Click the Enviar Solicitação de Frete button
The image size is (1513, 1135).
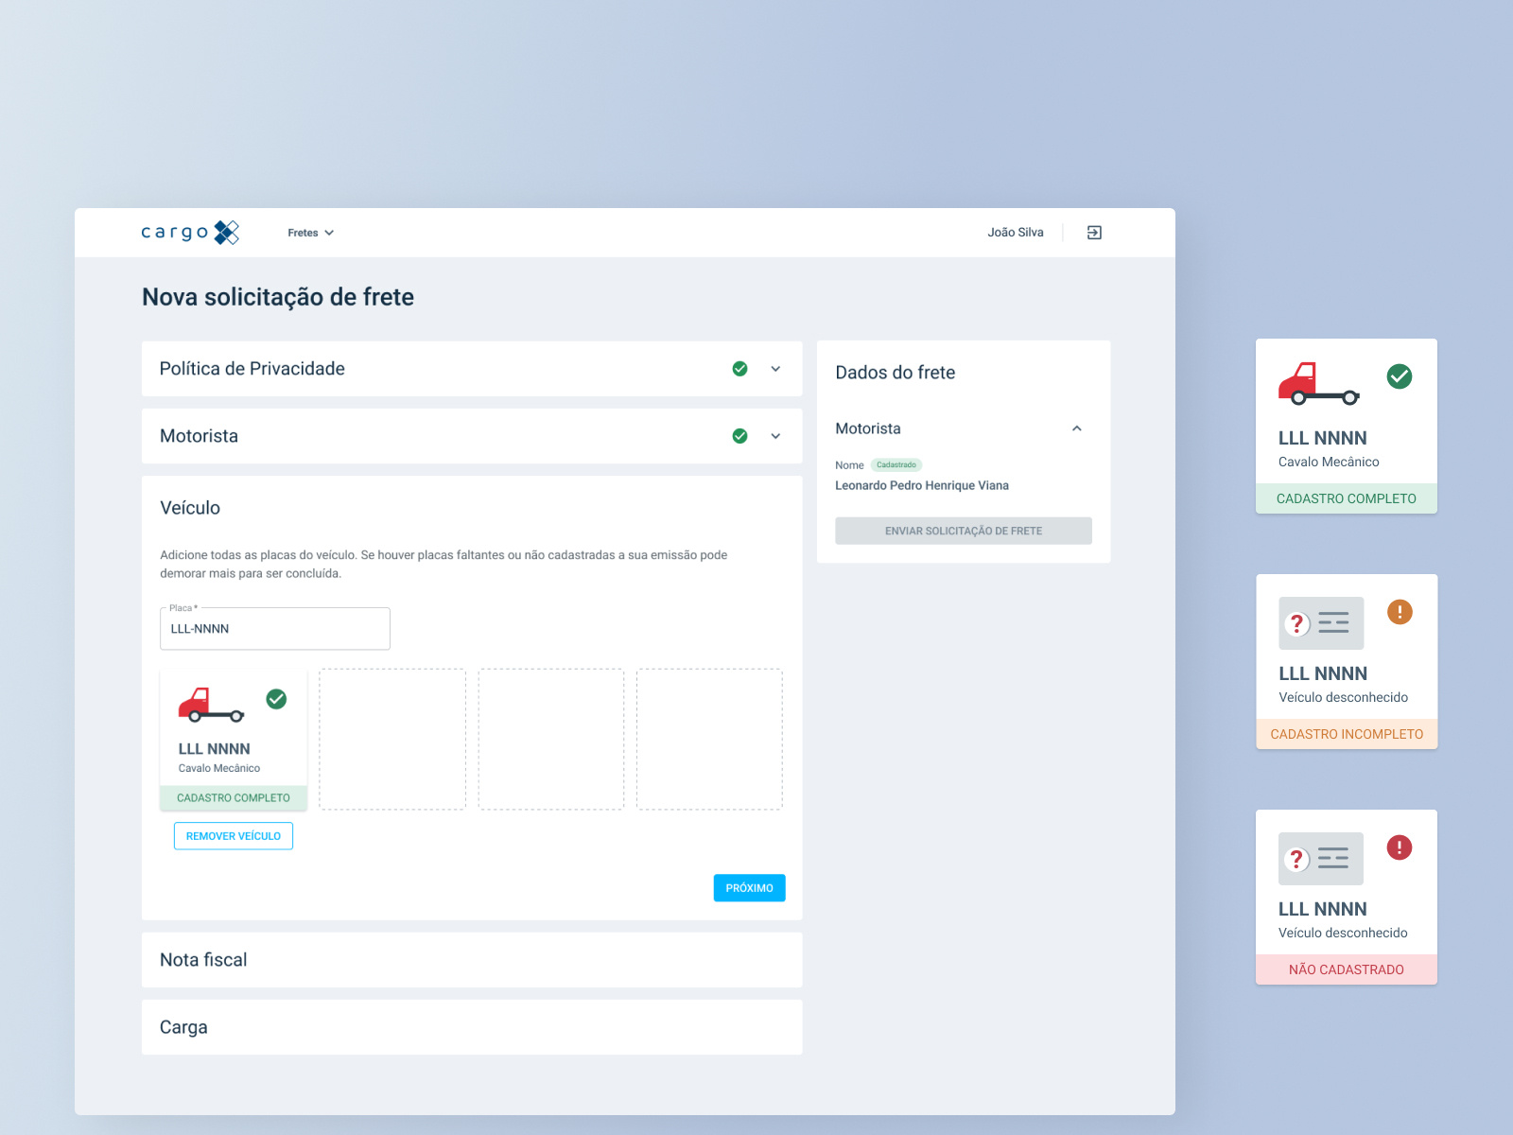(x=963, y=531)
